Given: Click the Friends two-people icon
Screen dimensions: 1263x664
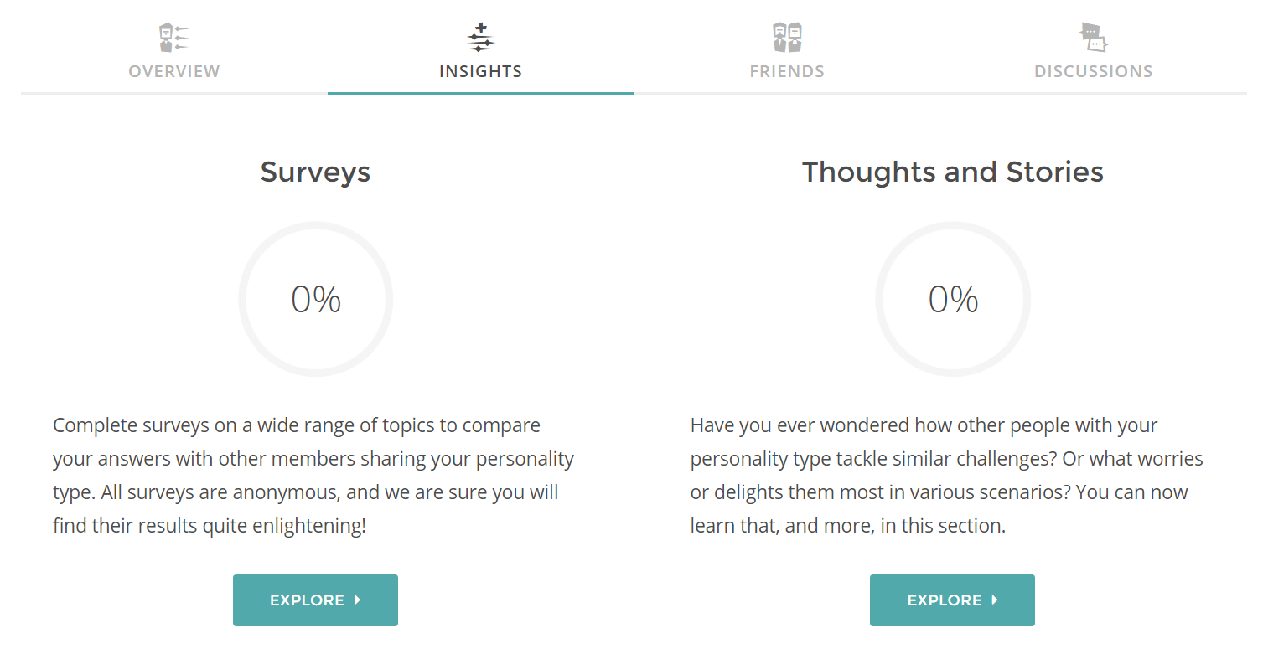Looking at the screenshot, I should [x=788, y=38].
